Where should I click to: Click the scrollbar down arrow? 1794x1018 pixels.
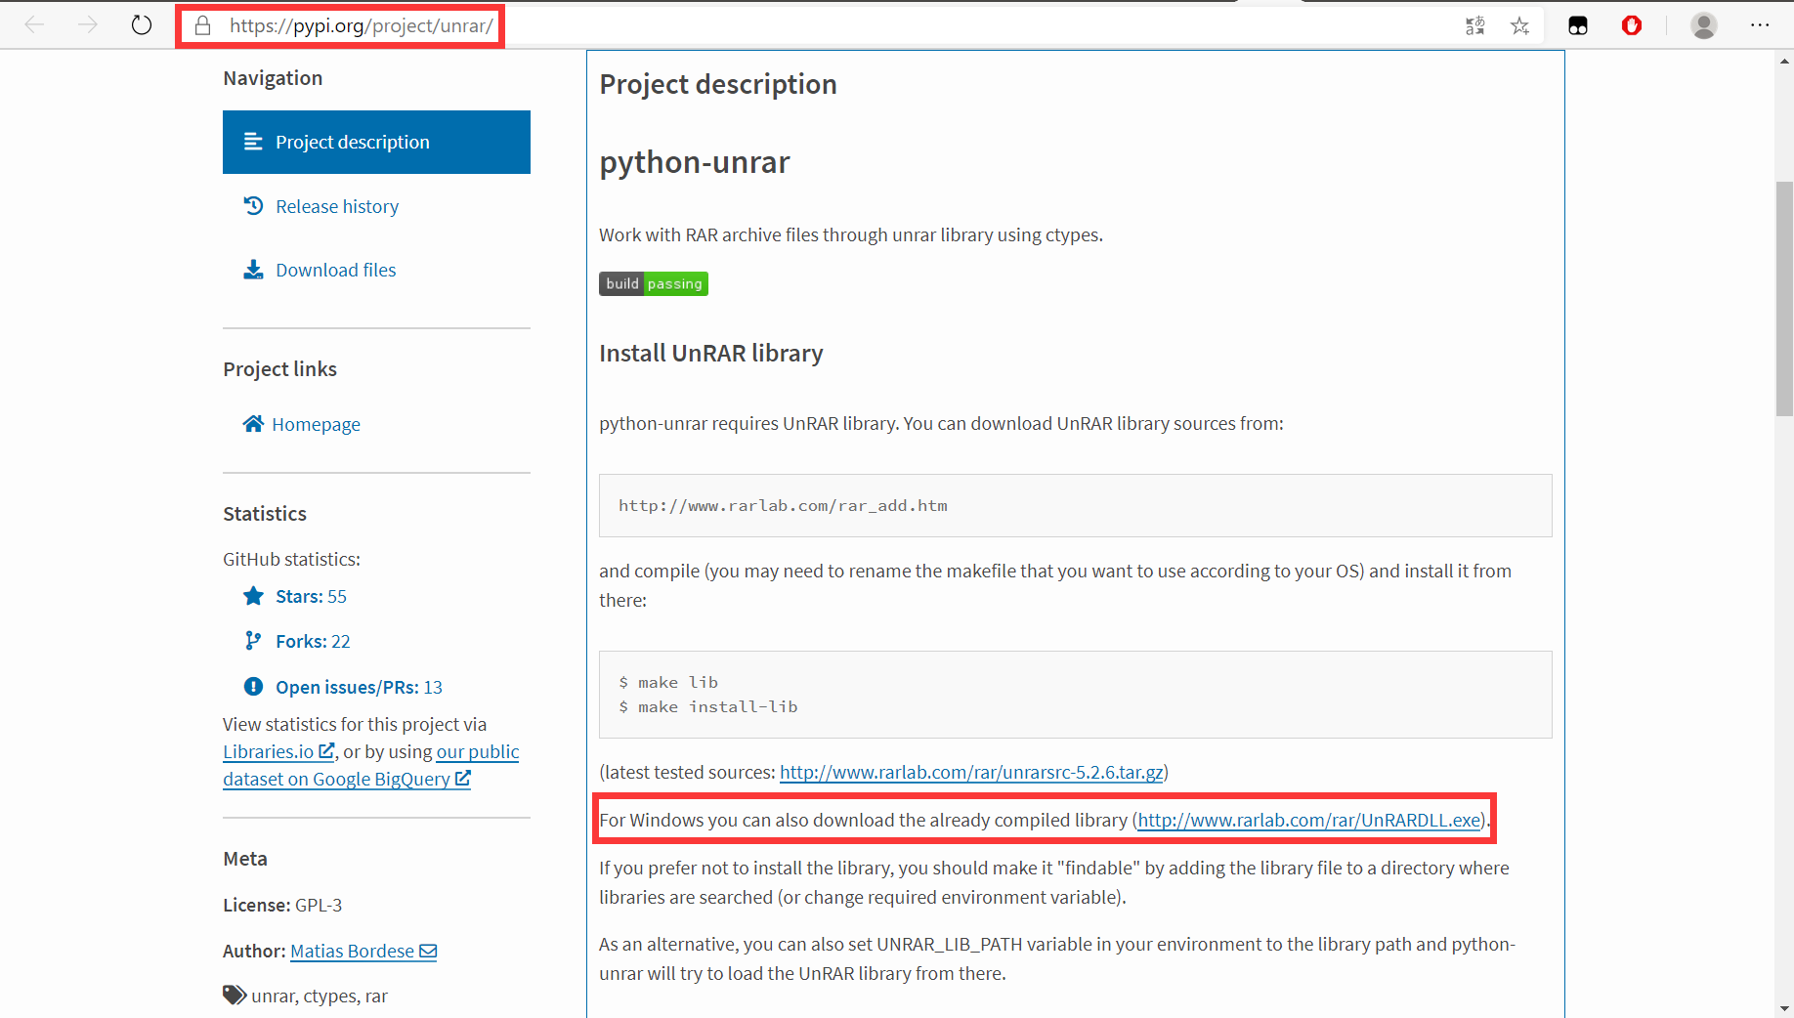pyautogui.click(x=1784, y=1007)
